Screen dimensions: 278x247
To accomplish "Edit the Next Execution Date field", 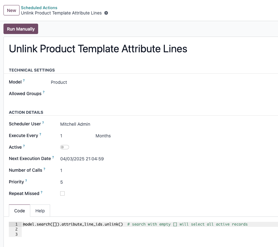I will coord(82,159).
